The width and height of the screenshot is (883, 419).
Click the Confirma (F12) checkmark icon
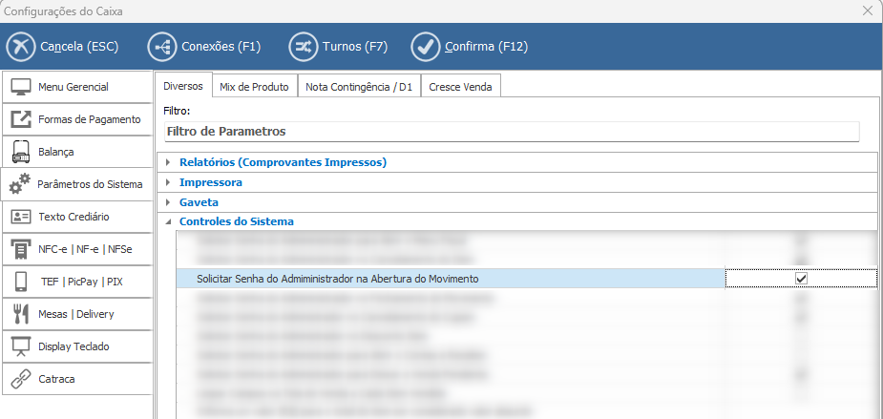[x=425, y=47]
